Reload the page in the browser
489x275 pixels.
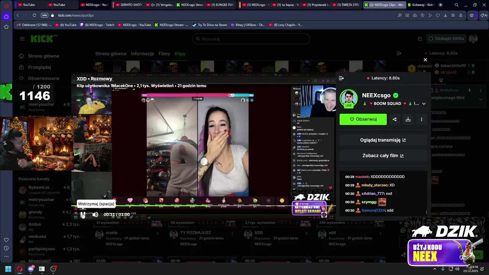(x=34, y=15)
